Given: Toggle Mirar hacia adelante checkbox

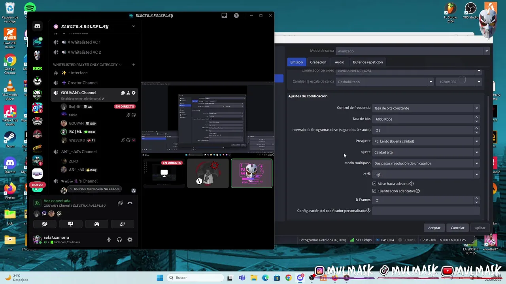Looking at the screenshot, I should click(374, 183).
